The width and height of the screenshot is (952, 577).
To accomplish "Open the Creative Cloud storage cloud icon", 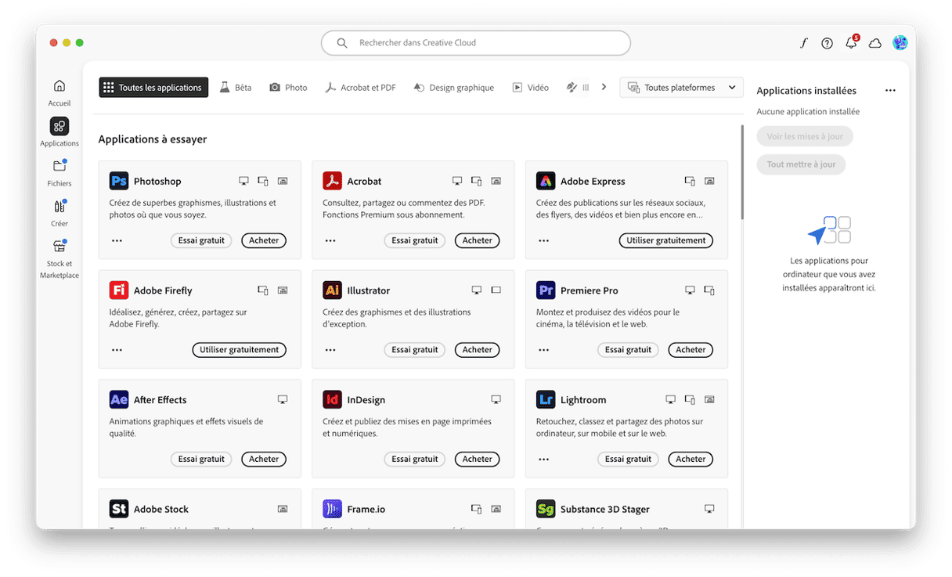I will (874, 43).
